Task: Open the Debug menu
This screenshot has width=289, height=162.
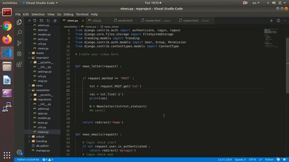Action: (x=68, y=14)
